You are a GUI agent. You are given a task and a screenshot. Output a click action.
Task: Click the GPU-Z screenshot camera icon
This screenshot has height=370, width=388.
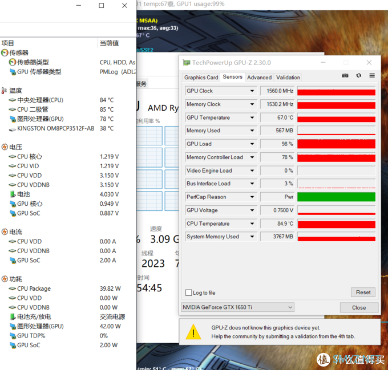pyautogui.click(x=345, y=76)
